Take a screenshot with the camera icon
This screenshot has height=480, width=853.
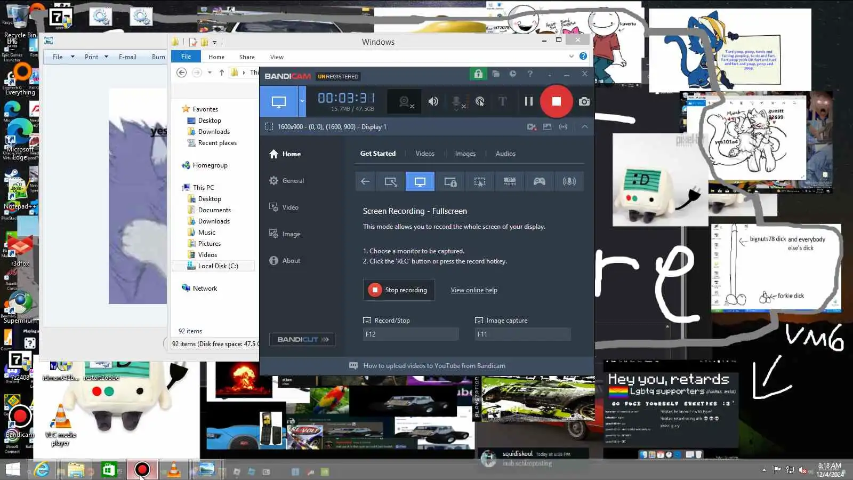tap(584, 101)
